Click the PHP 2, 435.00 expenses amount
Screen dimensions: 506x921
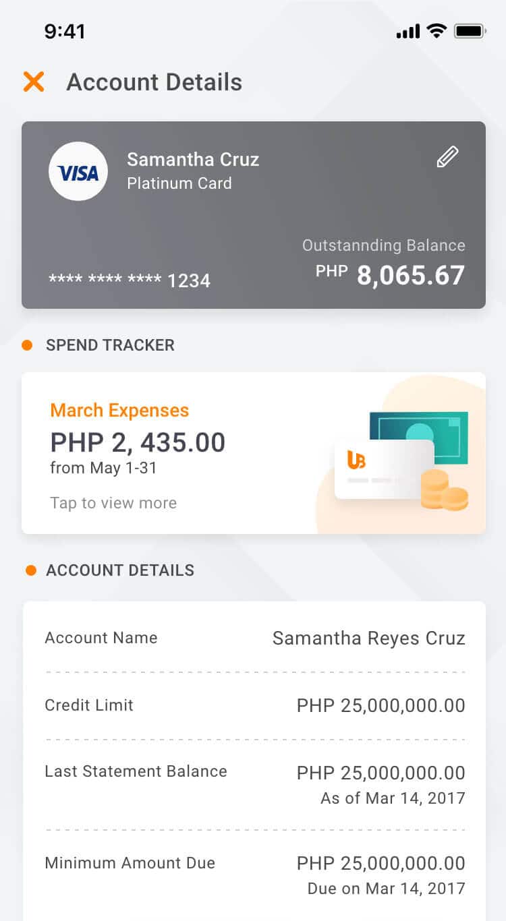point(138,442)
